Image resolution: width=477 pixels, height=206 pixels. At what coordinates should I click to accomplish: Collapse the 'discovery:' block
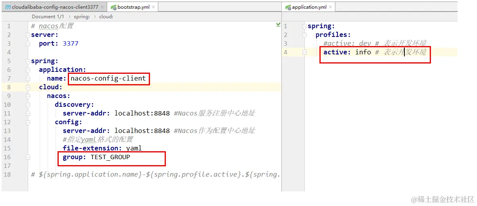[28, 105]
